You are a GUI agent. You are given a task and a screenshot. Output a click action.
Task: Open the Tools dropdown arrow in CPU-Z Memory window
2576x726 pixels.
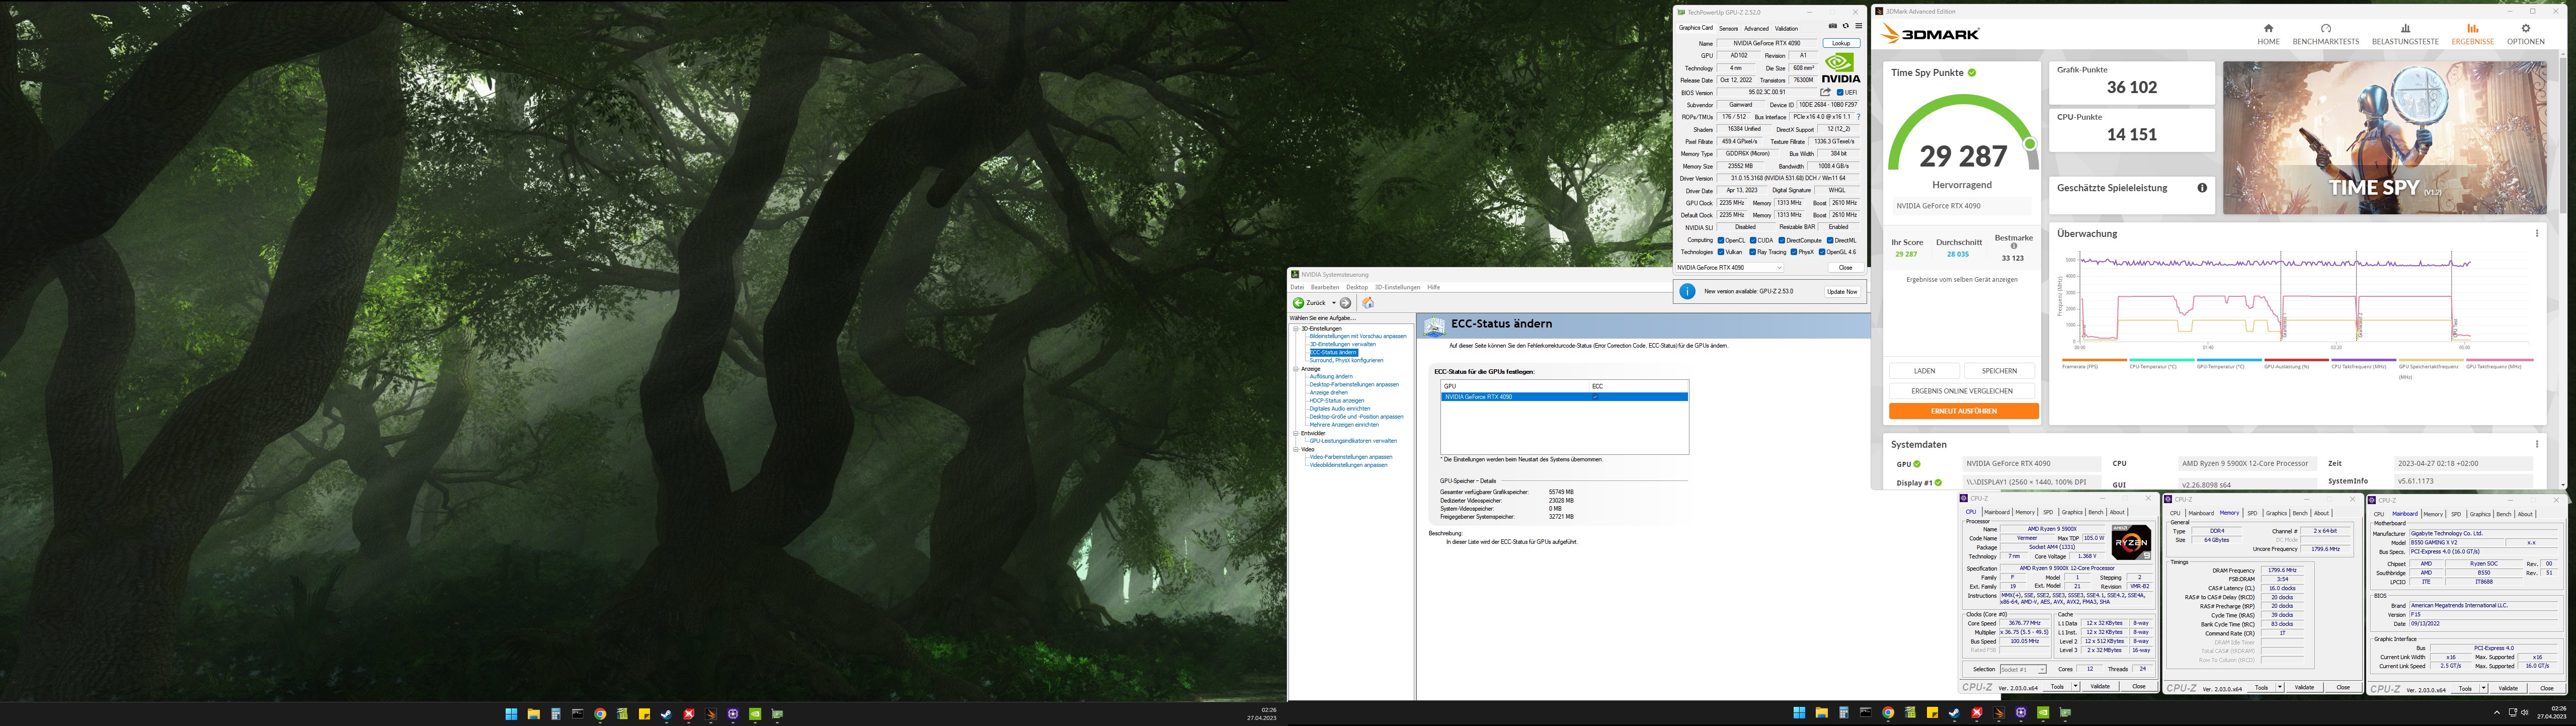pyautogui.click(x=2280, y=687)
